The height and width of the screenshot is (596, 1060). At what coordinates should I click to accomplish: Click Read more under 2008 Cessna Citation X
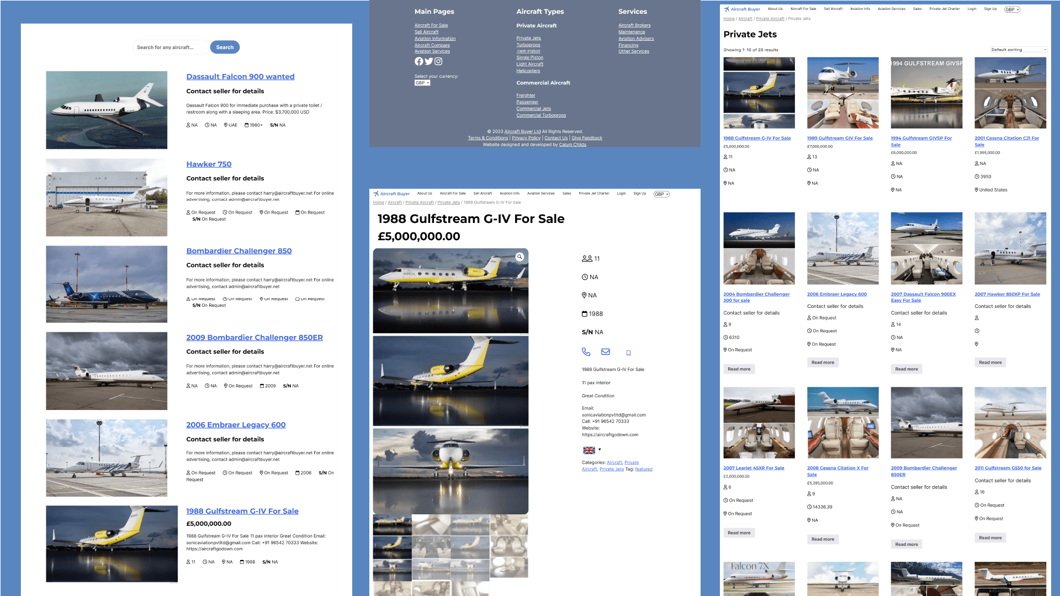click(x=823, y=539)
